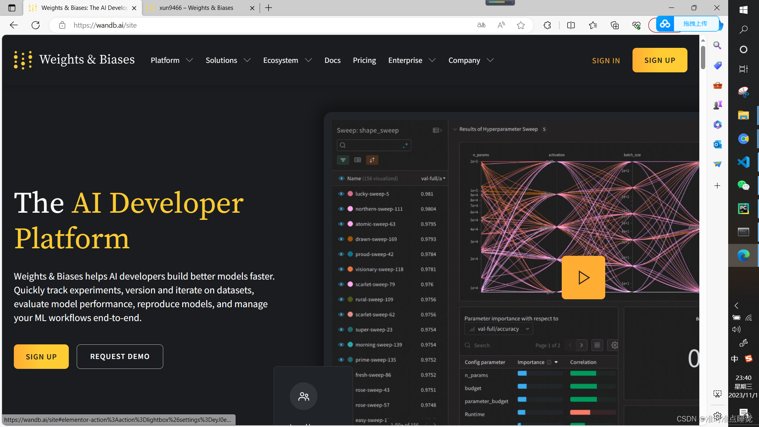Toggle visibility of all runs in Name header
Screen dimensions: 759x427
point(341,178)
